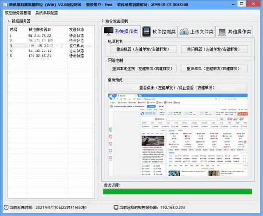Click the 发送状态 column header
This screenshot has height=216, width=263.
pos(81,29)
